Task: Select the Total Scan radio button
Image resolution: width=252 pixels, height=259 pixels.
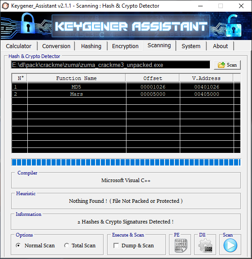Action: (x=66, y=246)
